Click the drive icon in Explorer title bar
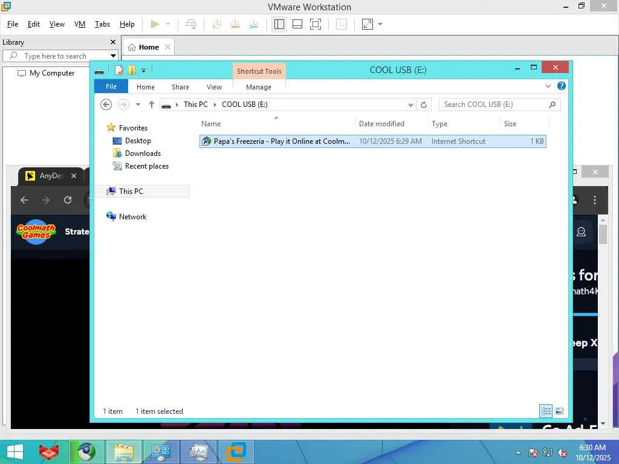Viewport: 619px width, 464px height. [100, 71]
